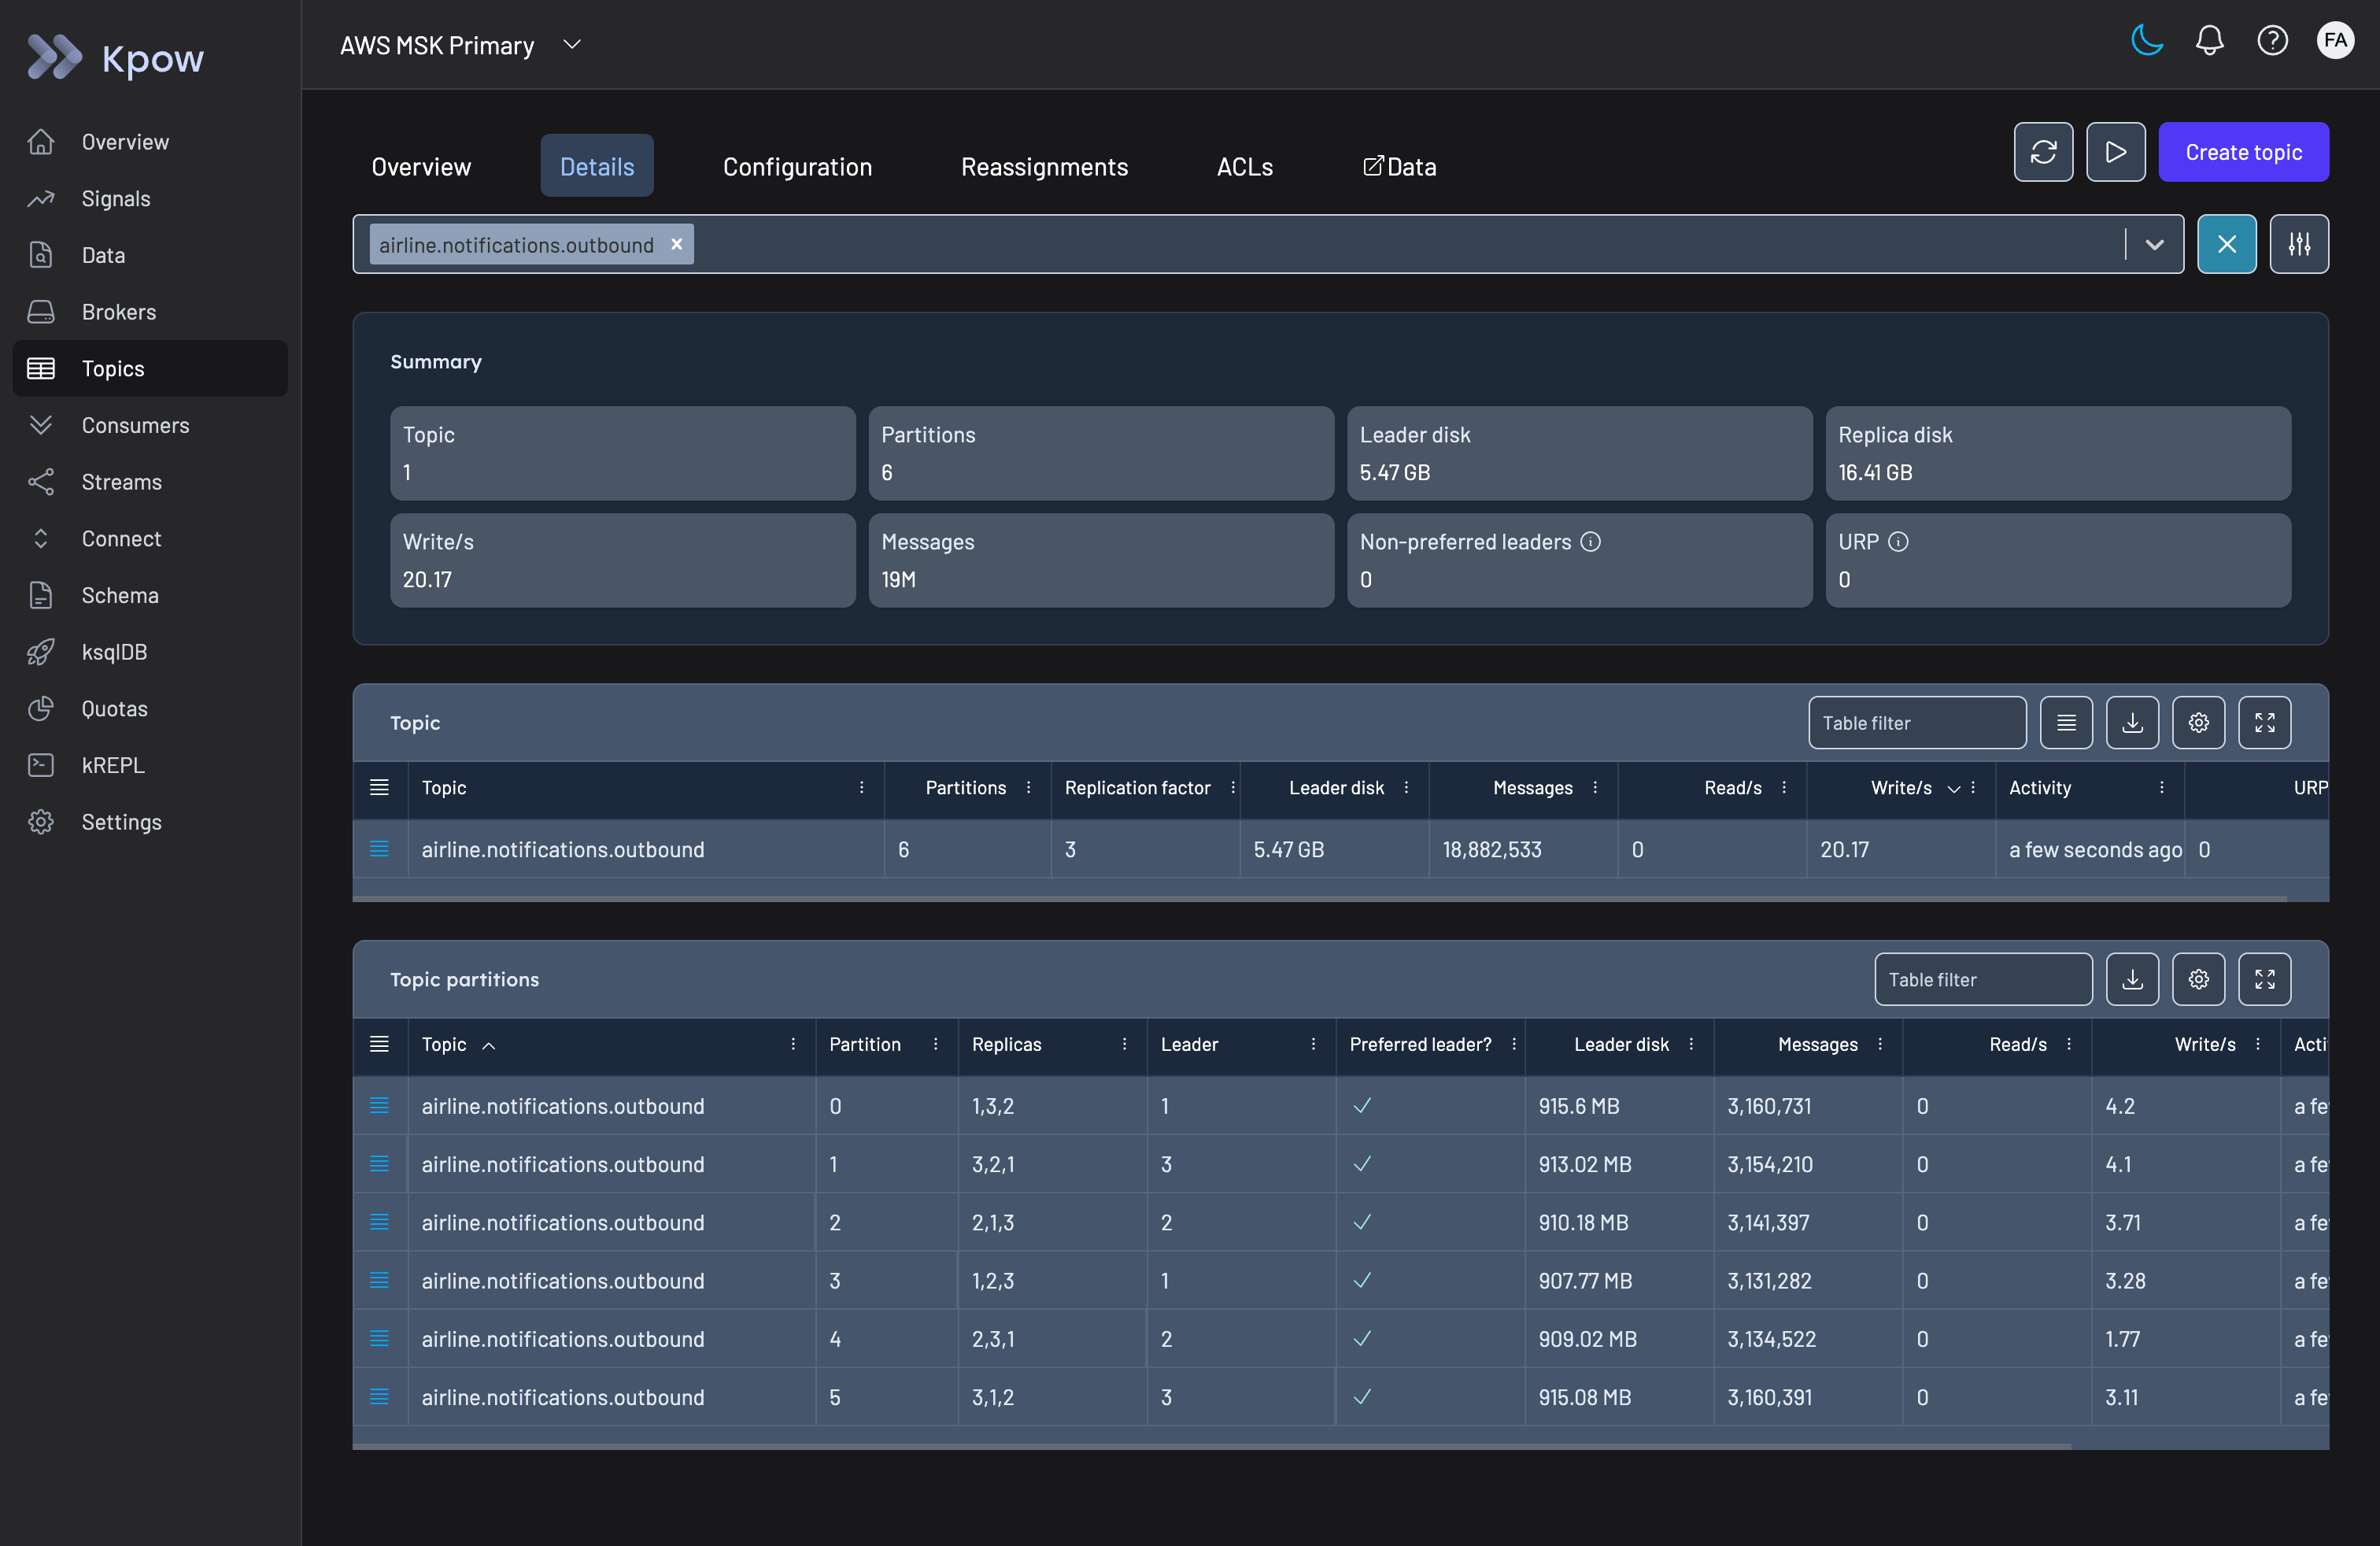2380x1546 pixels.
Task: Open Replication factor column options
Action: [x=1232, y=788]
